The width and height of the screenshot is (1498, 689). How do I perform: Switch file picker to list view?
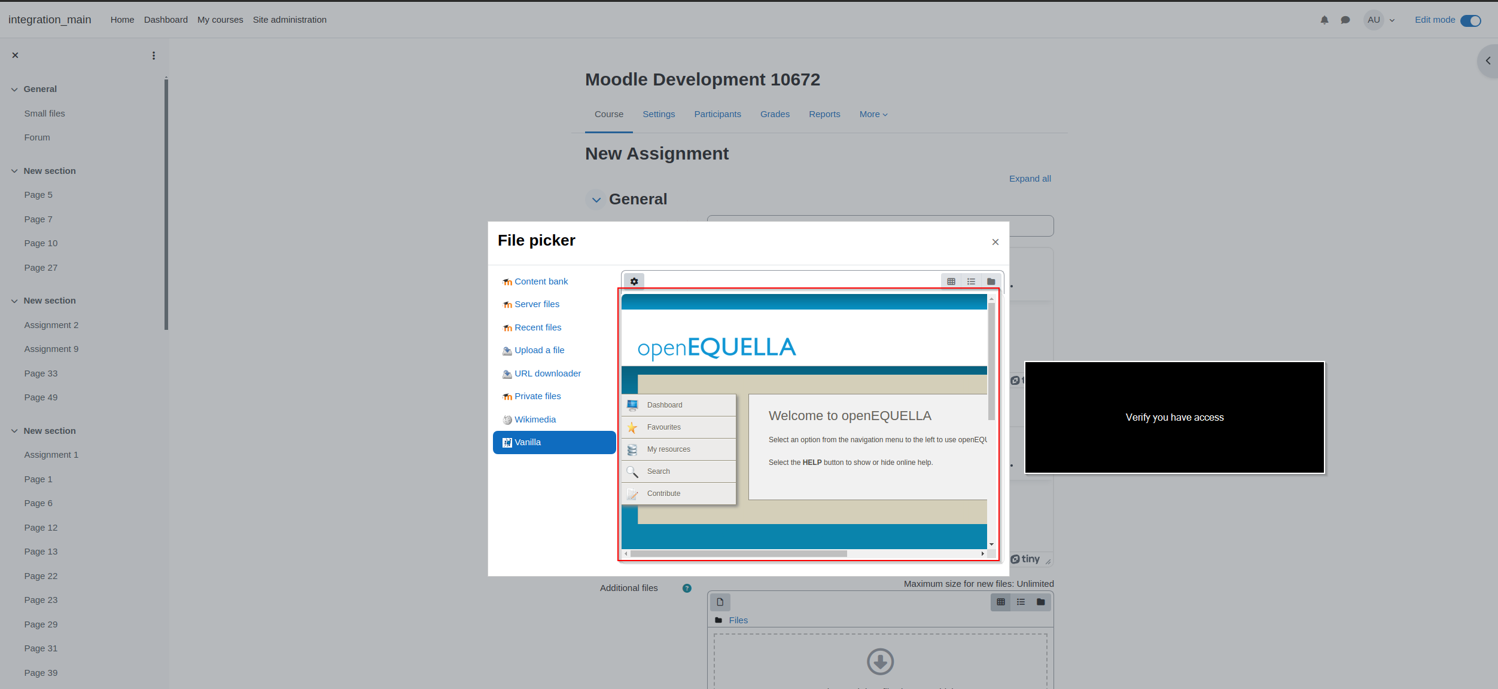click(971, 281)
